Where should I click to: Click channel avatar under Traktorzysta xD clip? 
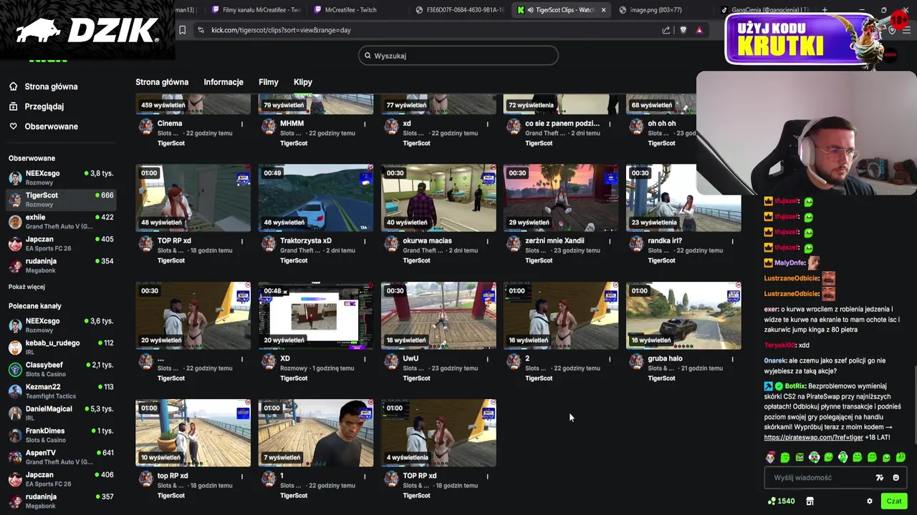click(269, 244)
